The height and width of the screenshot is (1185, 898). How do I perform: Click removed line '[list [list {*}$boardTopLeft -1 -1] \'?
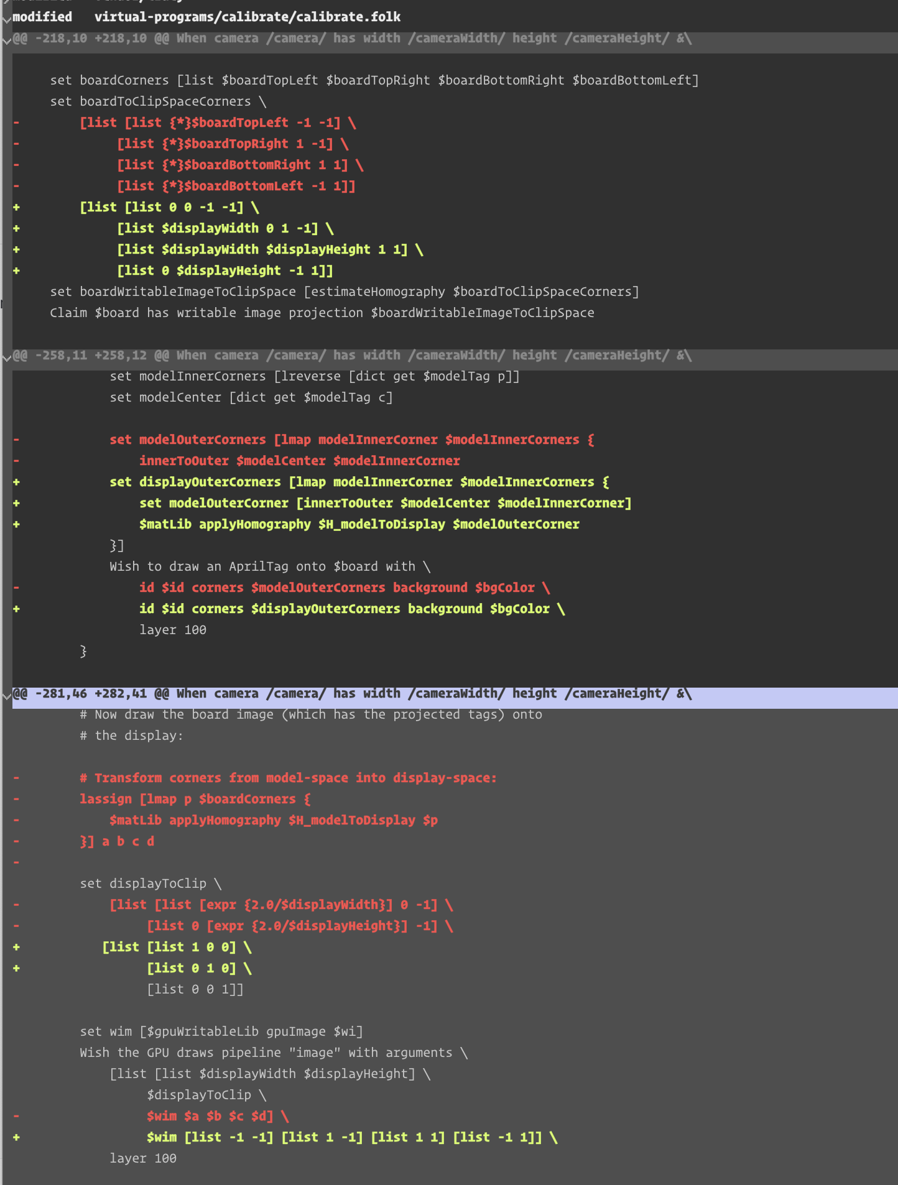(x=218, y=123)
